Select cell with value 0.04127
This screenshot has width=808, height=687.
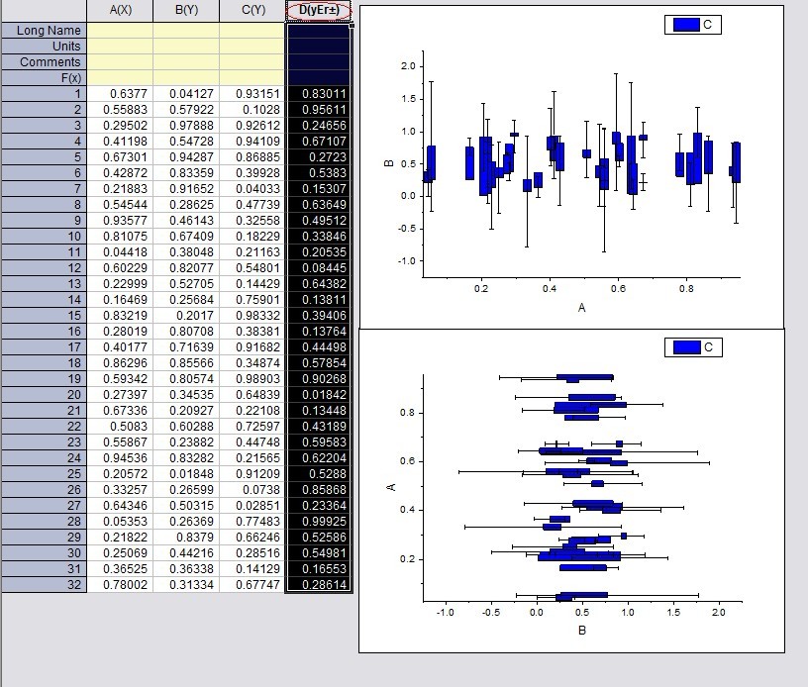coord(186,94)
